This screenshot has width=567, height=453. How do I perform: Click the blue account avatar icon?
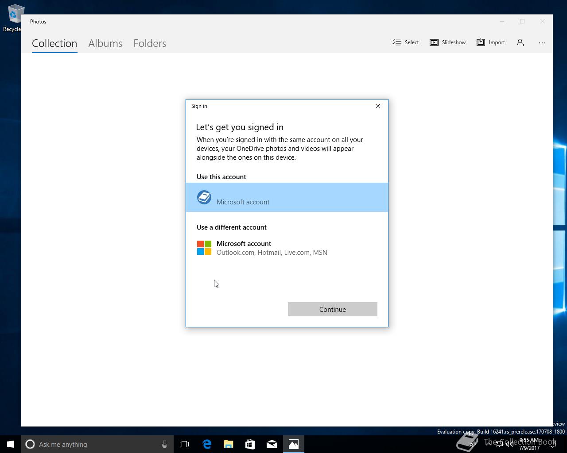[x=204, y=197]
